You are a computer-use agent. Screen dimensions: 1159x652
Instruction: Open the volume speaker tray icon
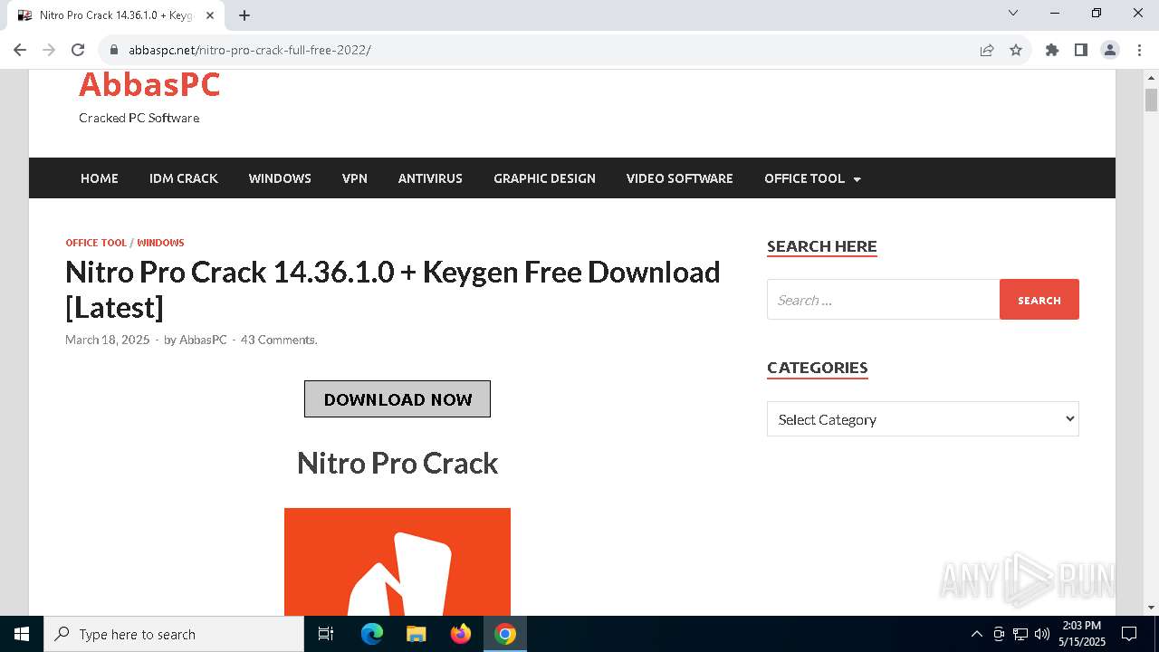coord(1042,634)
